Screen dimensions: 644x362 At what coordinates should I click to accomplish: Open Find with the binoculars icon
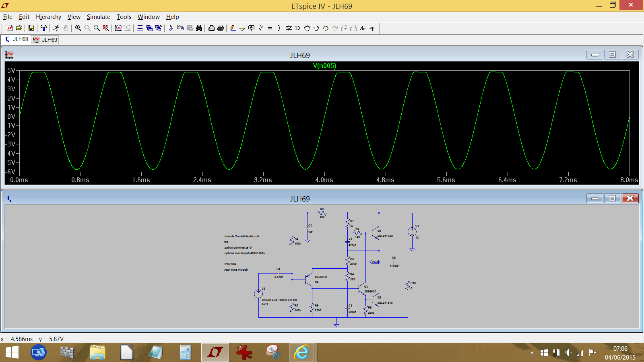pyautogui.click(x=199, y=28)
